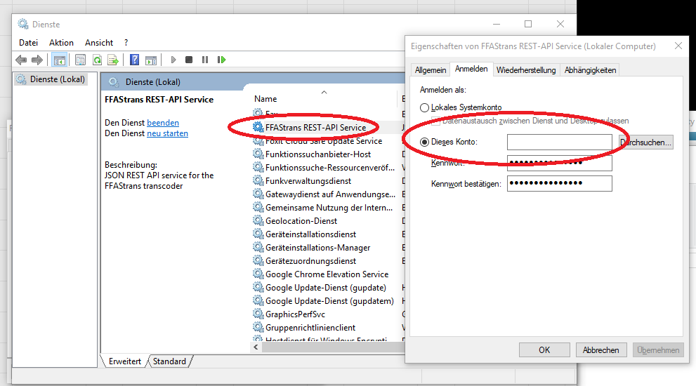
Task: Select the Lokales Systemkonto radio button
Action: coord(424,107)
